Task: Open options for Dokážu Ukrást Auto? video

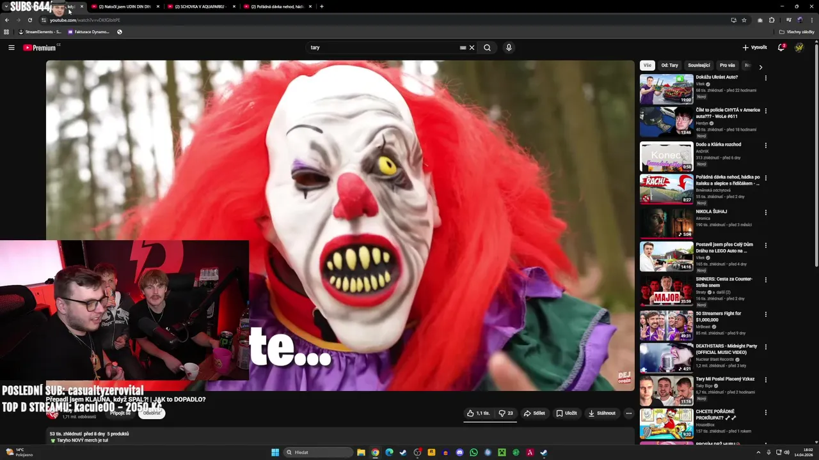Action: point(766,78)
